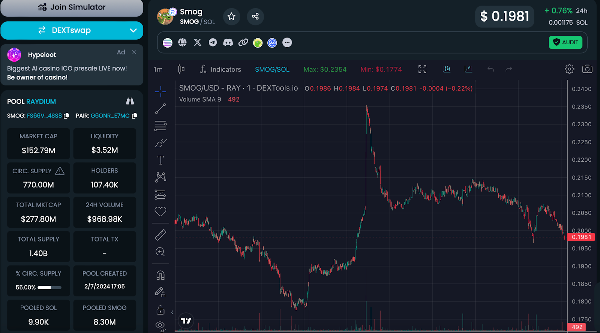This screenshot has height=333, width=600.
Task: Click the TradingView logo on chart
Action: (186, 321)
